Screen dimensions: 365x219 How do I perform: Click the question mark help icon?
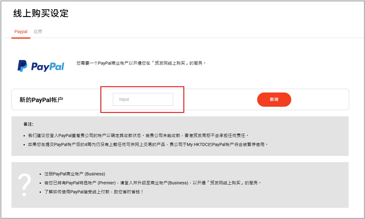point(24,185)
